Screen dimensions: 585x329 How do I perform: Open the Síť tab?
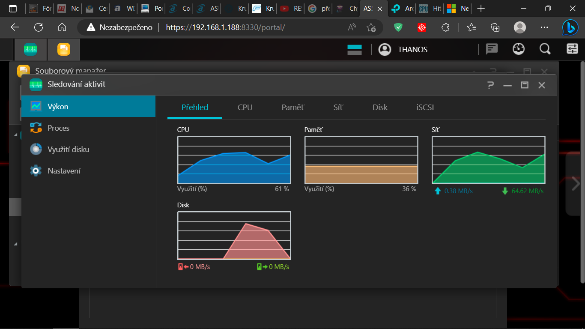click(338, 108)
